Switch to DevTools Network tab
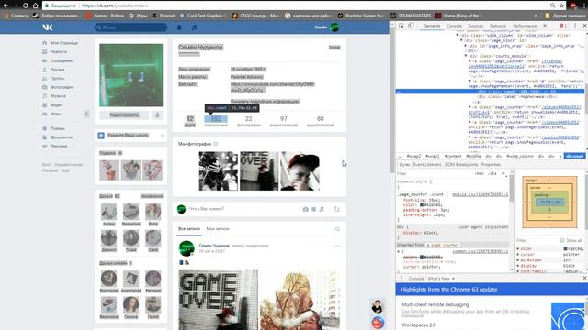Image resolution: width=588 pixels, height=330 pixels. (498, 26)
